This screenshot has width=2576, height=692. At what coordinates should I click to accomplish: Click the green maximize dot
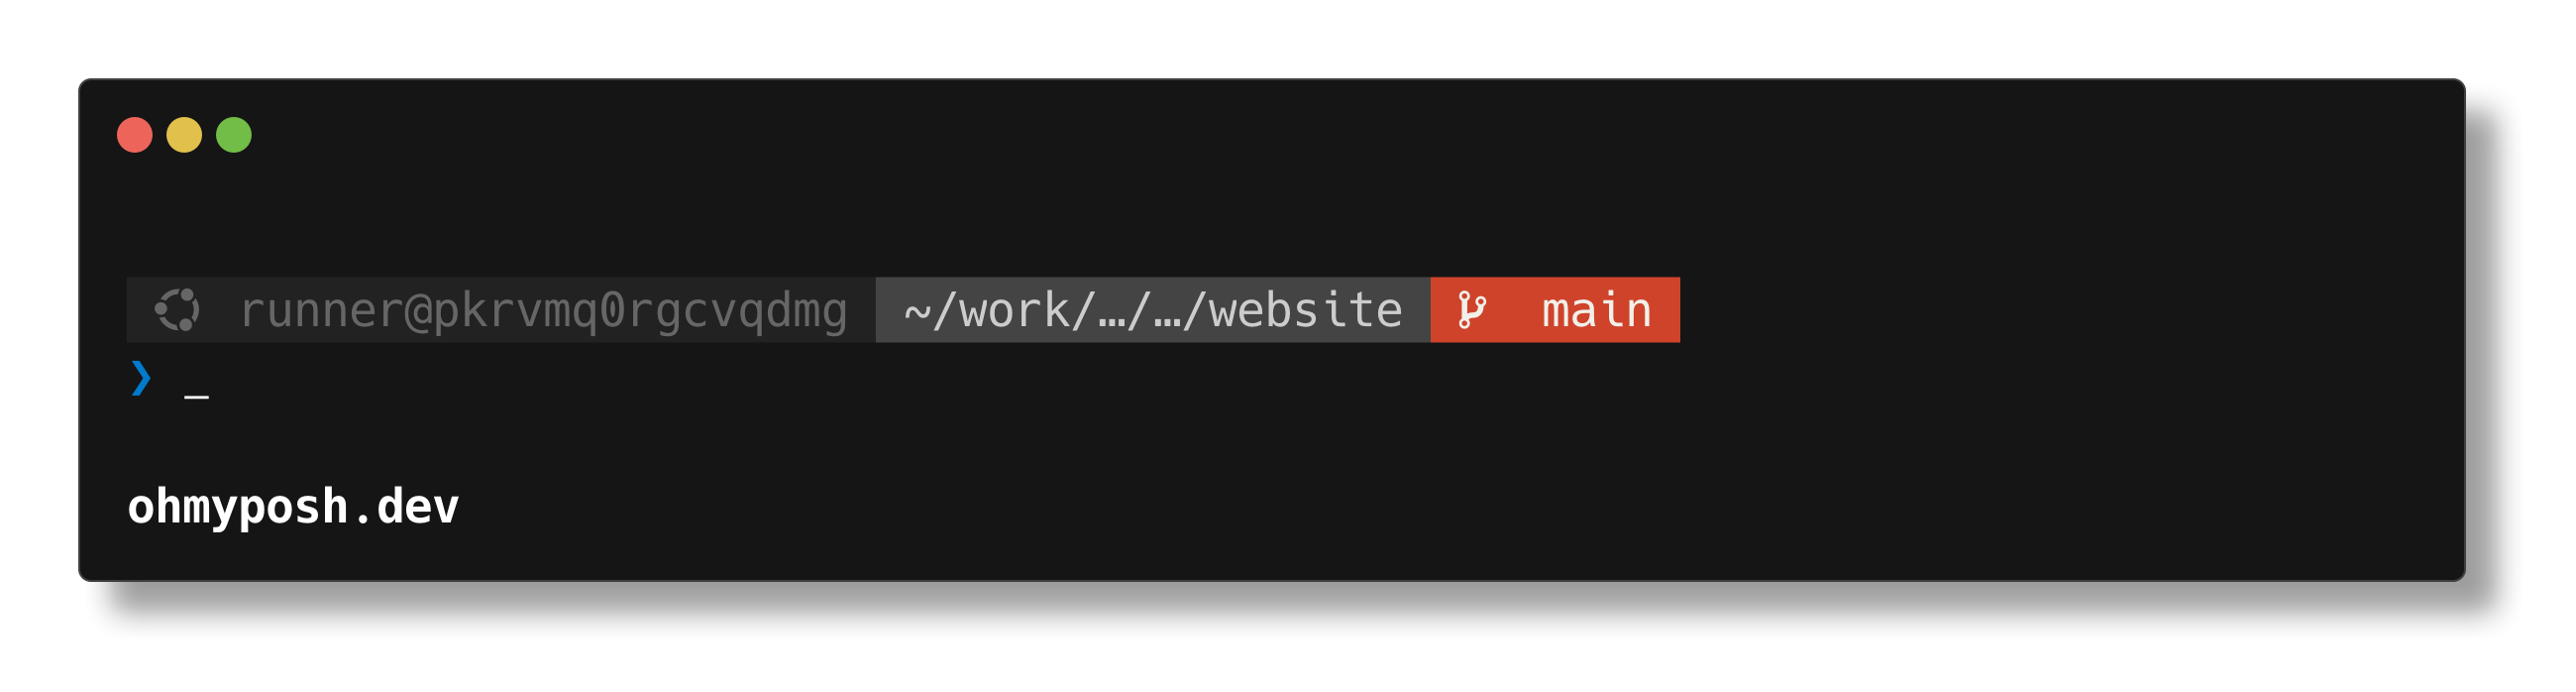(234, 135)
